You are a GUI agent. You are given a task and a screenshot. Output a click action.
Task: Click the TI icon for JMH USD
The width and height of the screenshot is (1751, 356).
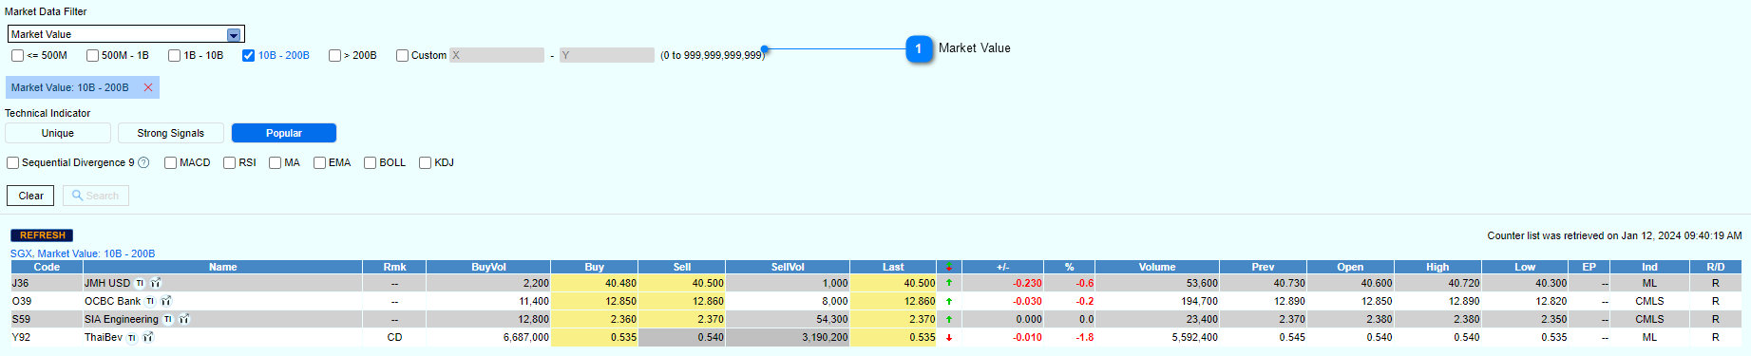pos(140,283)
